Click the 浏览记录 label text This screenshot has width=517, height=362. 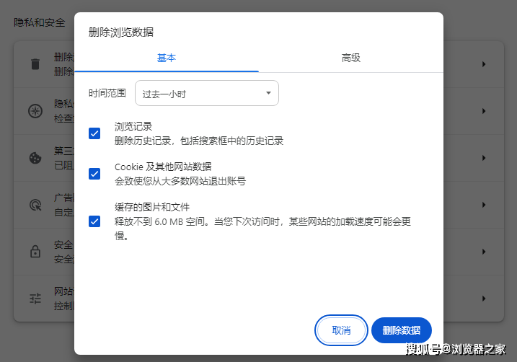(x=133, y=126)
